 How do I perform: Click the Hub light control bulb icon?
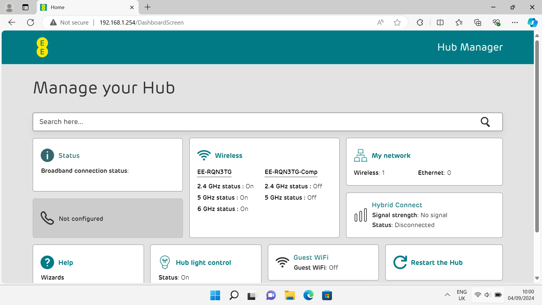(x=165, y=262)
